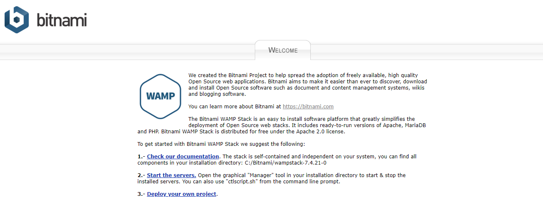The image size is (543, 220).
Task: Click the gray header bar left of Welcome
Action: point(125,52)
